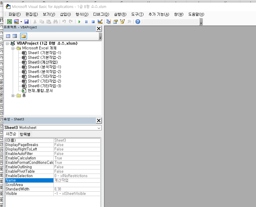Select Sheet3 (계산작업) in the tree
Screen dimensions: 256x207
coord(43,62)
